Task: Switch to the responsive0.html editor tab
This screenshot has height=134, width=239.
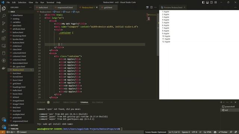Action: 65,7
